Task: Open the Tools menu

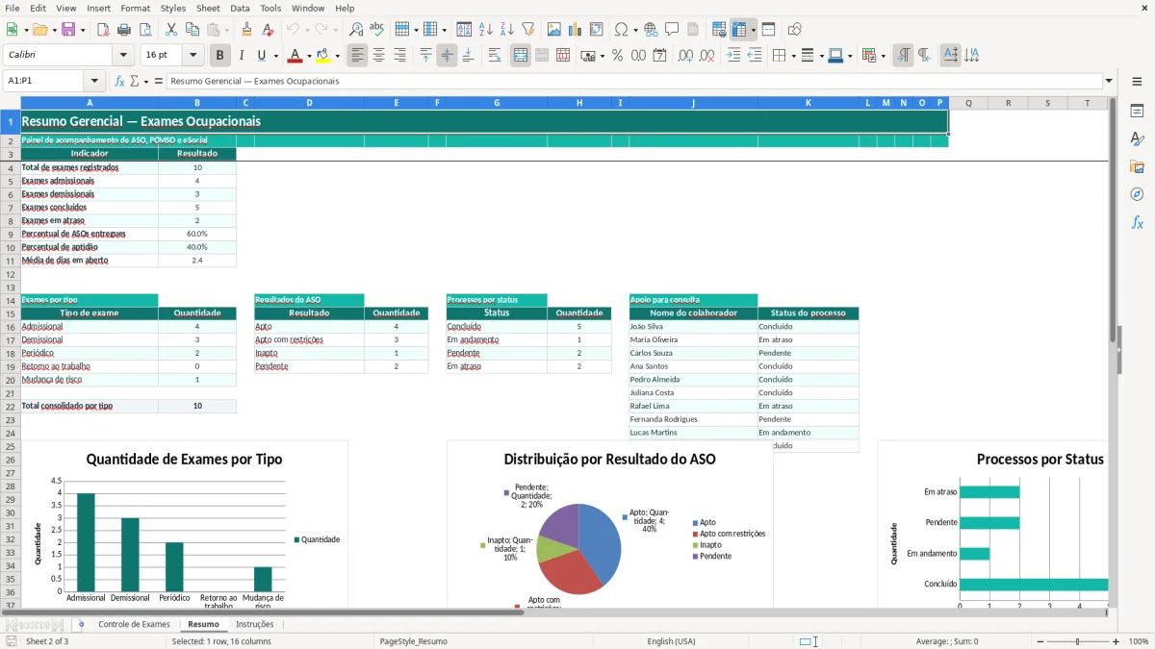Action: (270, 8)
